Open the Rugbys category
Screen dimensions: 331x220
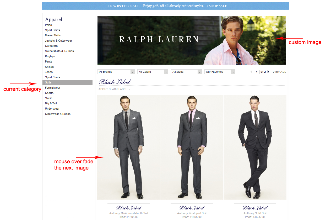click(x=50, y=56)
